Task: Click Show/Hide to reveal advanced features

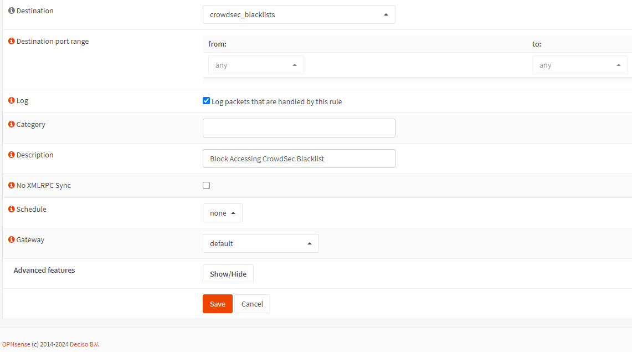Action: point(228,273)
